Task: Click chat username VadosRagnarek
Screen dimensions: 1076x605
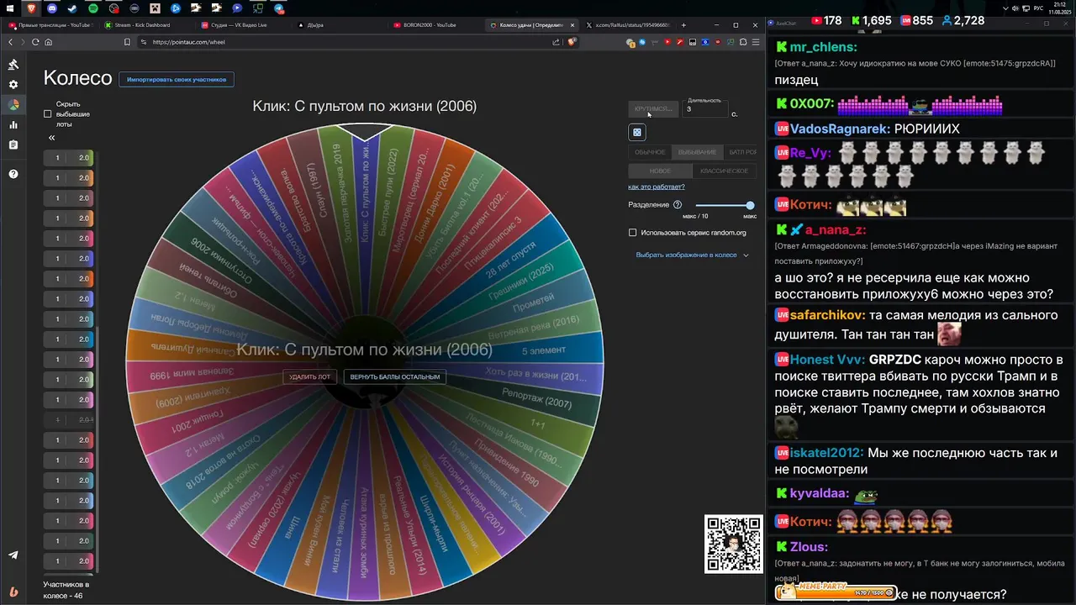Action: pyautogui.click(x=840, y=129)
